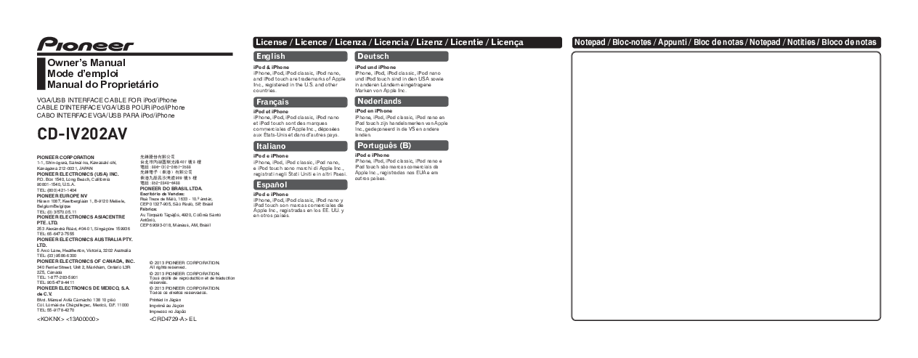Screen dimensions: 918x358
Task: Click 'TEL: (800) 421-1404' phone line
Action: (57, 190)
